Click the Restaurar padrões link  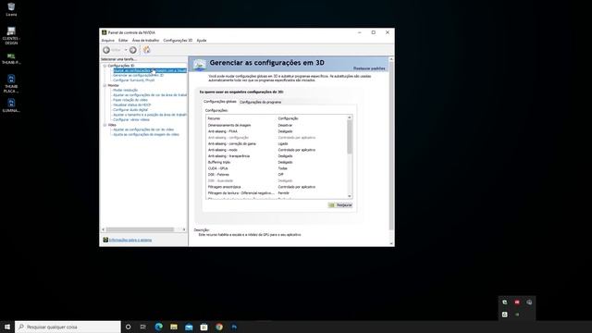click(x=369, y=68)
